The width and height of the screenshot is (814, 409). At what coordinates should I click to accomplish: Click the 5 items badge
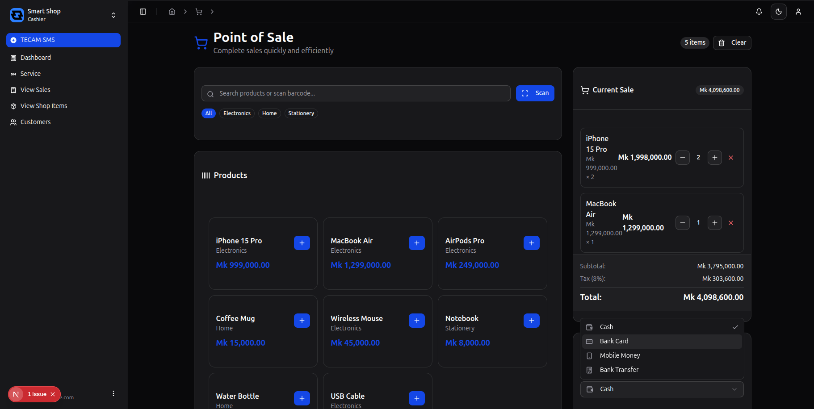695,43
